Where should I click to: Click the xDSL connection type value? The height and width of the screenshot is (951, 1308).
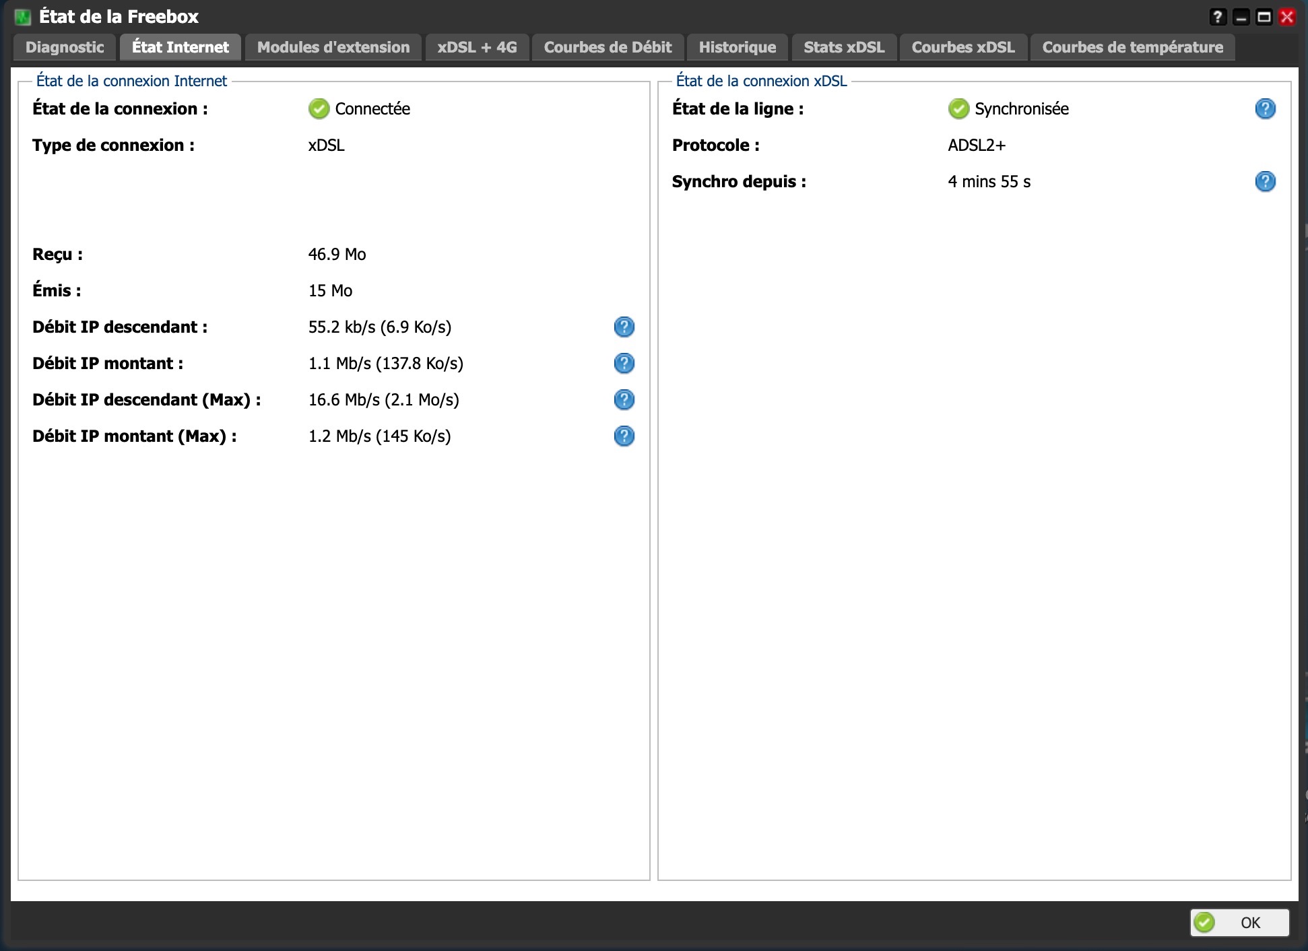327,145
